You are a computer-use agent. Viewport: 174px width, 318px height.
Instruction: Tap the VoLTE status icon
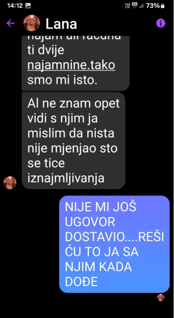coord(127,6)
